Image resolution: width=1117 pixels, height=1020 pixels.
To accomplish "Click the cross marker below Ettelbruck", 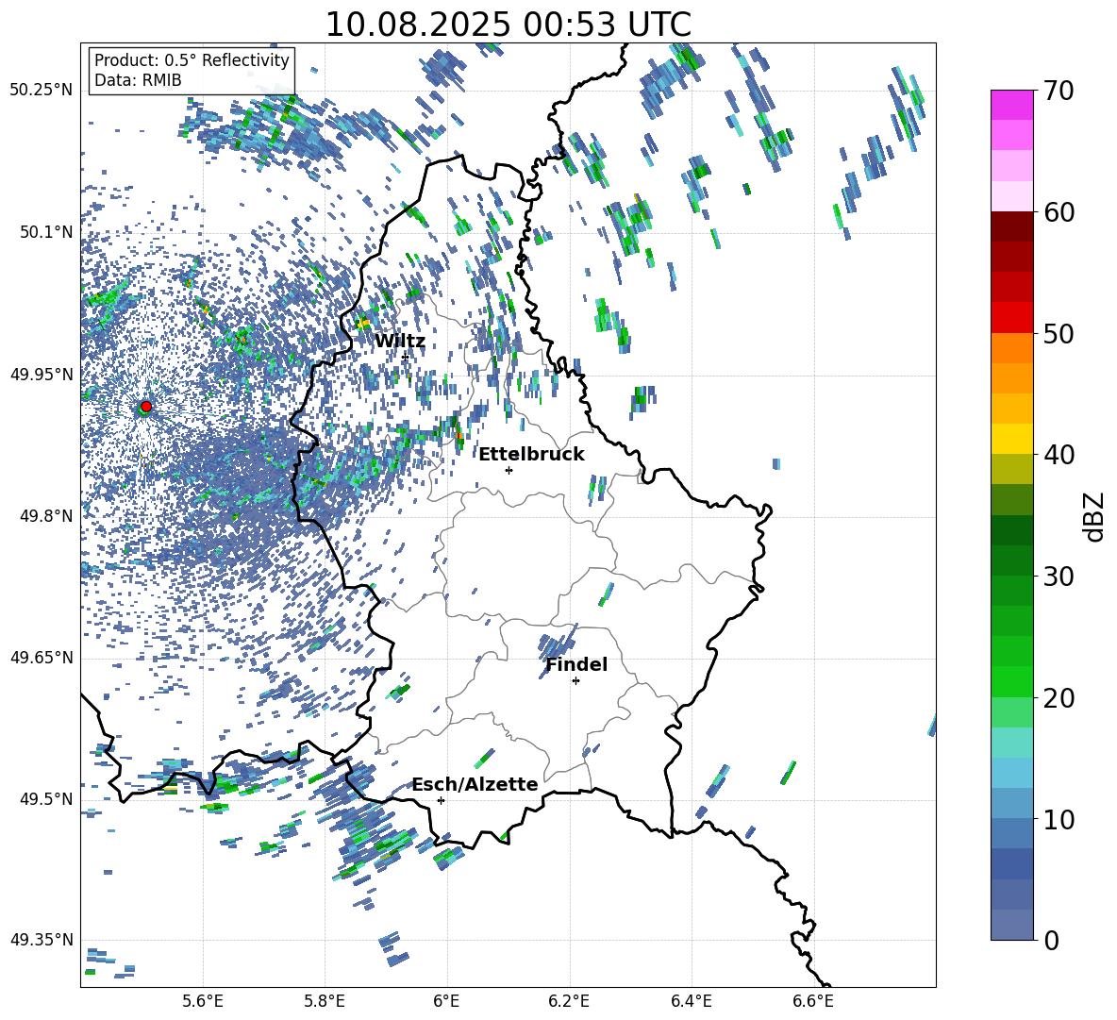I will click(x=508, y=469).
